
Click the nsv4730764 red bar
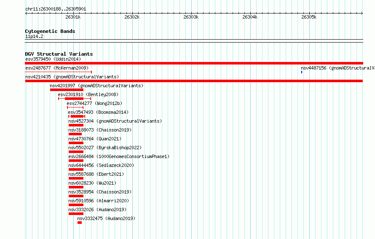(76, 143)
